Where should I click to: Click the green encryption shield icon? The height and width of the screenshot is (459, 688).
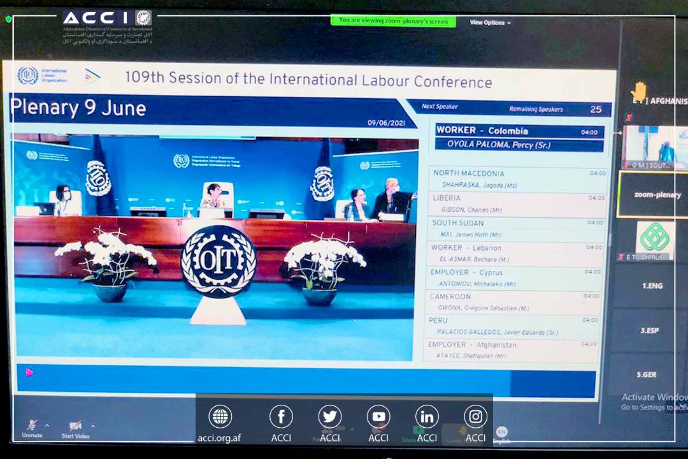pos(8,19)
